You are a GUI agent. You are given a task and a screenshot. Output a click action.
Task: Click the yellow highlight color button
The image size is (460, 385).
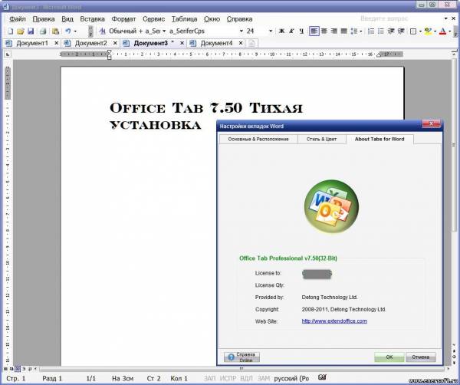pyautogui.click(x=428, y=31)
